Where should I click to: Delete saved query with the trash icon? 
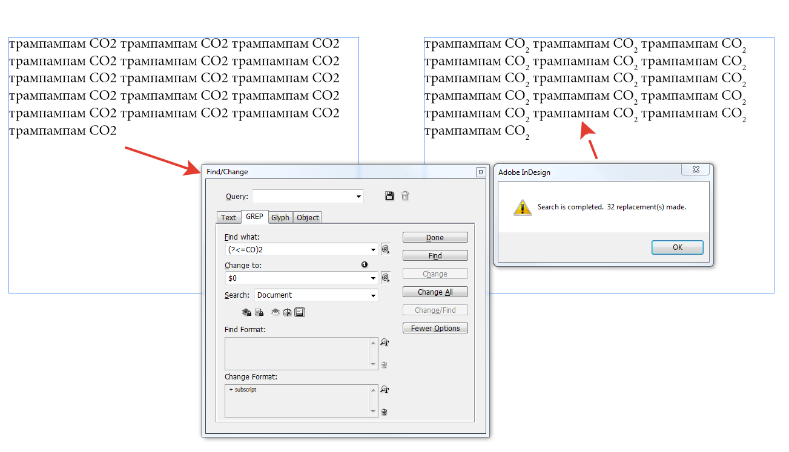coord(405,195)
